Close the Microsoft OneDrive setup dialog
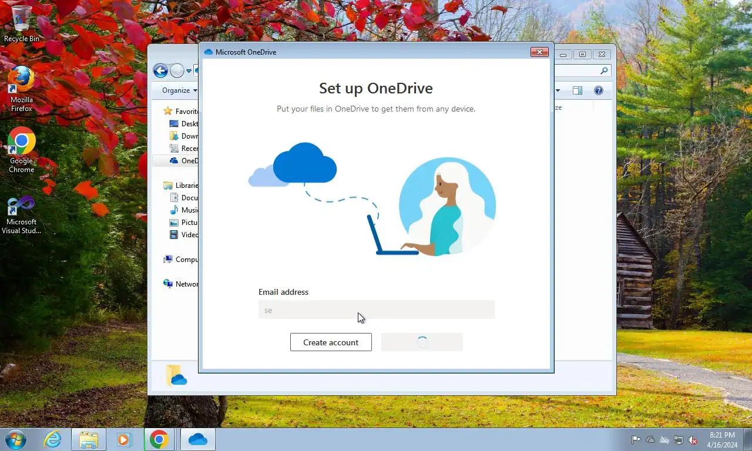Screen dimensions: 752x451 pyautogui.click(x=539, y=52)
